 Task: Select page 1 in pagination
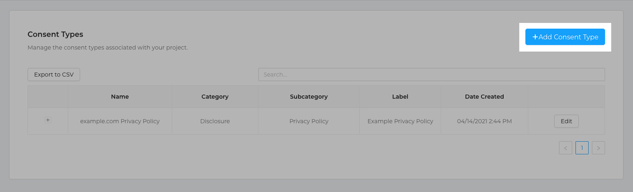click(x=582, y=148)
